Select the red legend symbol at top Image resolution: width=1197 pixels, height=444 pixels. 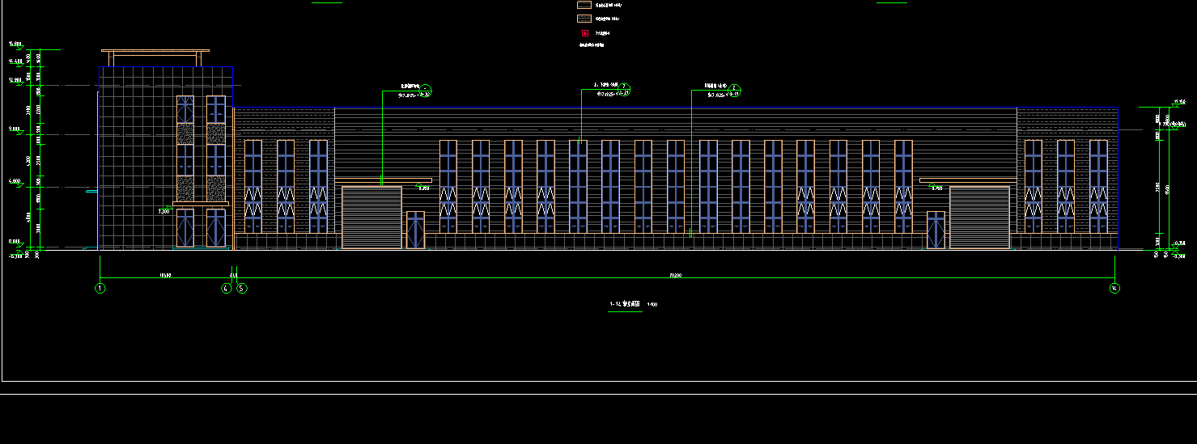click(584, 33)
